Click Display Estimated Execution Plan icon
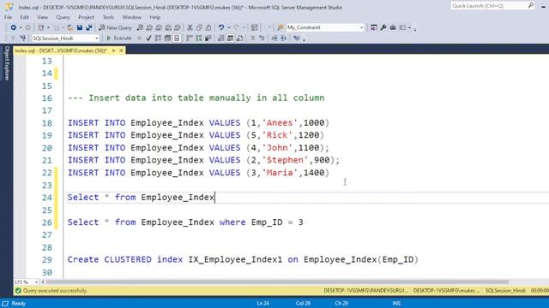 pyautogui.click(x=158, y=38)
